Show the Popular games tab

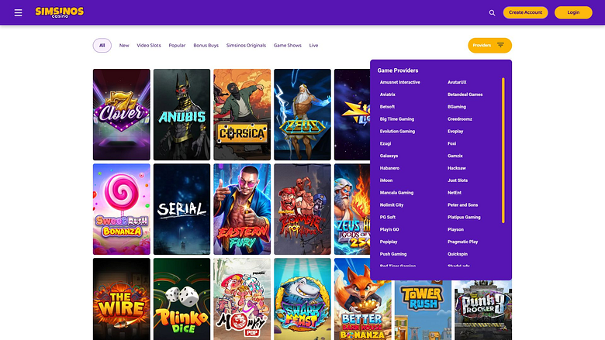click(x=177, y=46)
